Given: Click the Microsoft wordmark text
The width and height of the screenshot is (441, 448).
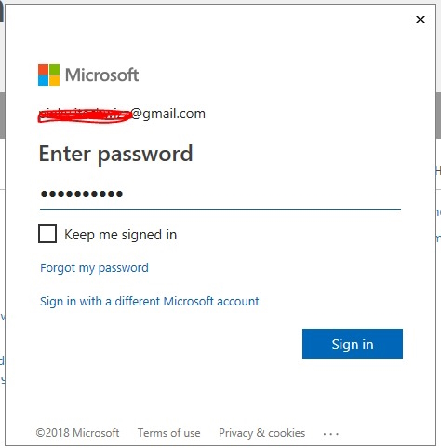Looking at the screenshot, I should 101,75.
